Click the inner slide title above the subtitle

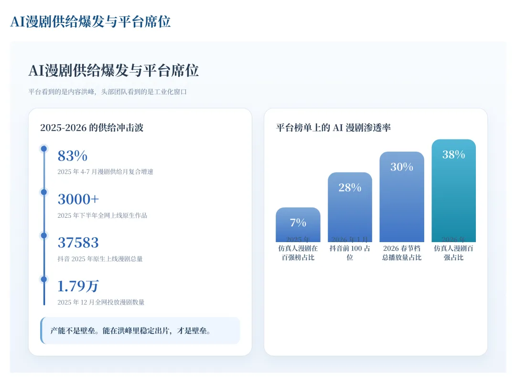point(114,70)
